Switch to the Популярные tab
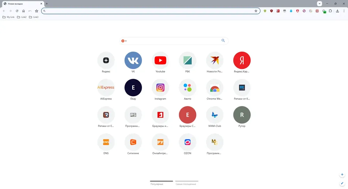The image size is (348, 189). [x=161, y=183]
